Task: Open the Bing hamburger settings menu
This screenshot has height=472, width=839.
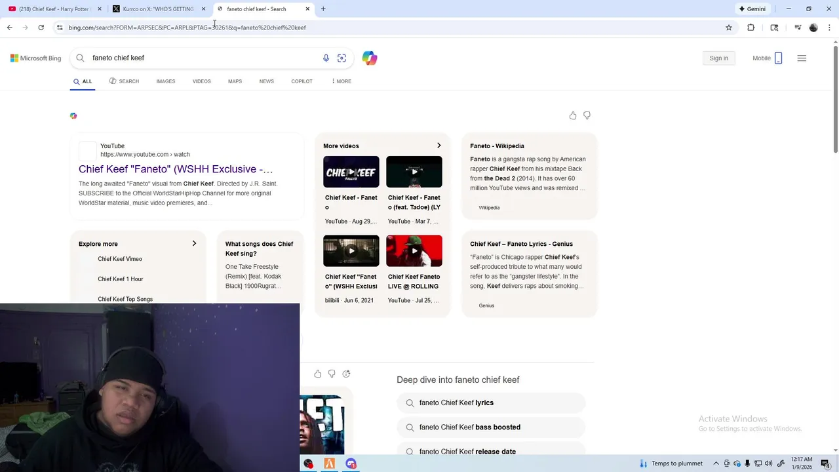Action: point(802,58)
